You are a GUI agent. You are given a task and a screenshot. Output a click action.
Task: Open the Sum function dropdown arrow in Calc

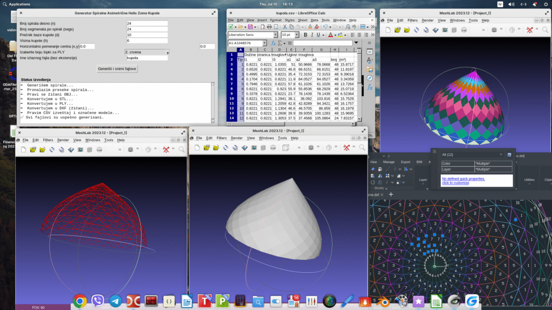285,43
